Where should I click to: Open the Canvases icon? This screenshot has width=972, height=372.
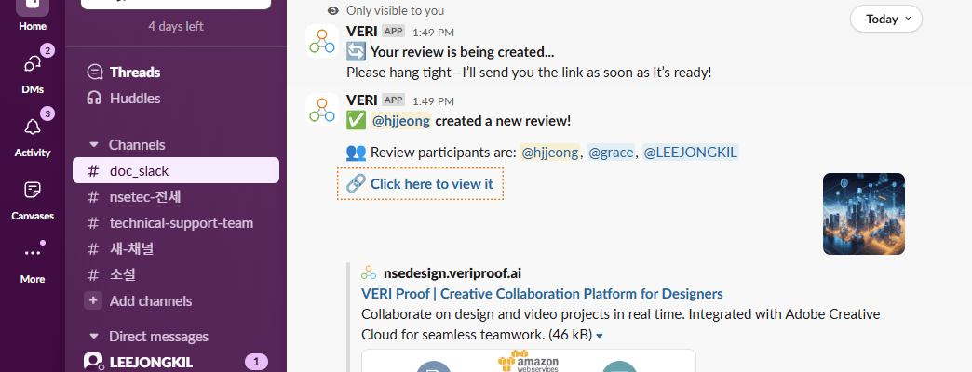point(33,191)
